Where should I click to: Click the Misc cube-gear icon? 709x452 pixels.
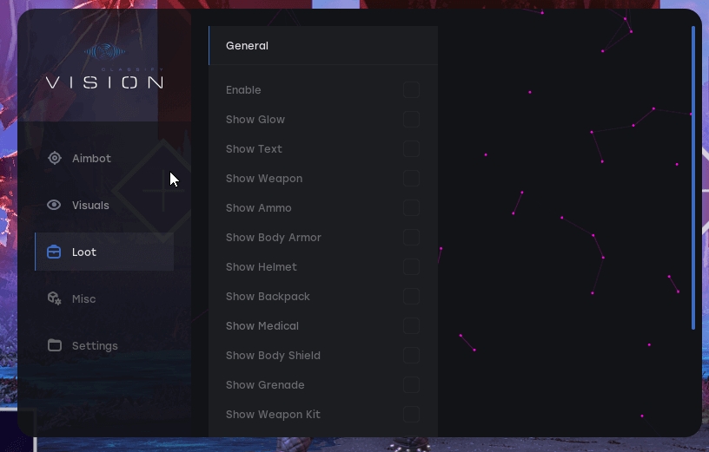click(54, 298)
